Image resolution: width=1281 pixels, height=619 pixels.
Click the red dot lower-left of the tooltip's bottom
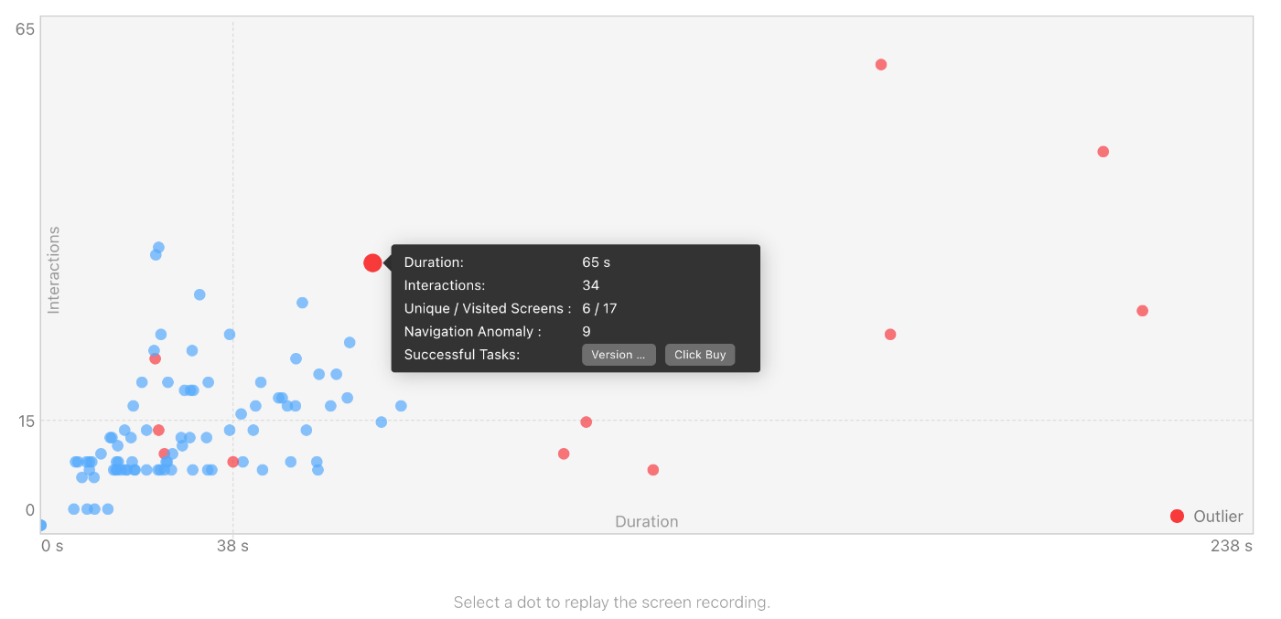pyautogui.click(x=564, y=454)
